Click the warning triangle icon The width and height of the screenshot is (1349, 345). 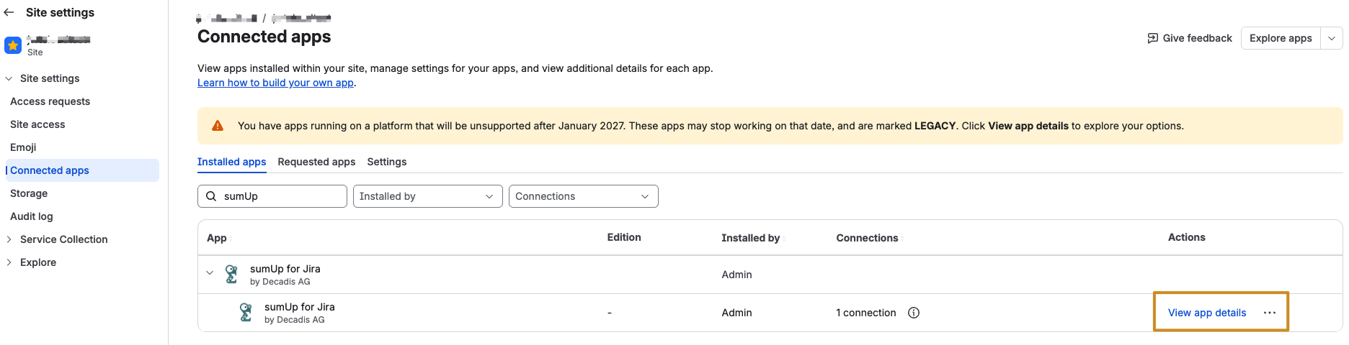point(218,126)
